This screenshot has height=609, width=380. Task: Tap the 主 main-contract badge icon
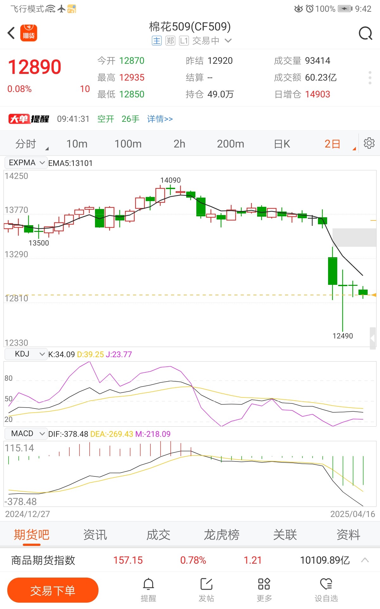(157, 41)
